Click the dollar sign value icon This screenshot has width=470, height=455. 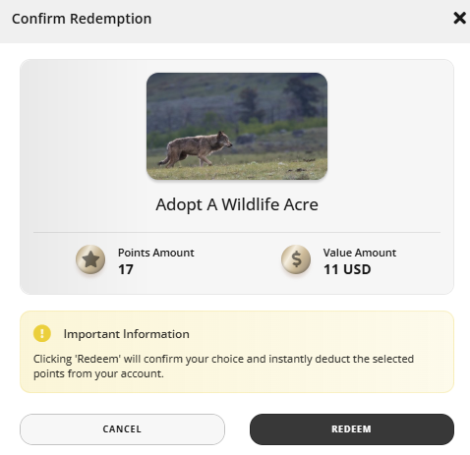pos(296,259)
